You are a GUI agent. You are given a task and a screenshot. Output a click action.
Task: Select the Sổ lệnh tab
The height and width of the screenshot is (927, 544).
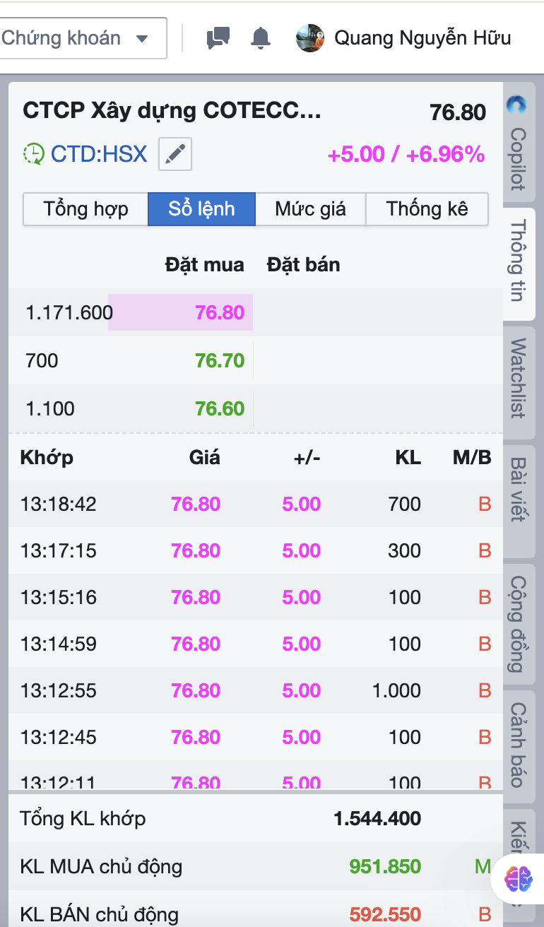coord(201,209)
